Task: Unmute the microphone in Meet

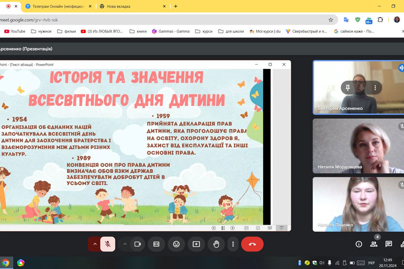Action: click(108, 244)
